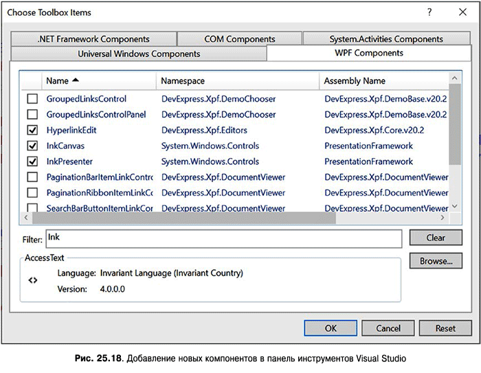Uncheck the HyperlinkEdit checkbox
Image resolution: width=481 pixels, height=373 pixels.
tap(32, 131)
